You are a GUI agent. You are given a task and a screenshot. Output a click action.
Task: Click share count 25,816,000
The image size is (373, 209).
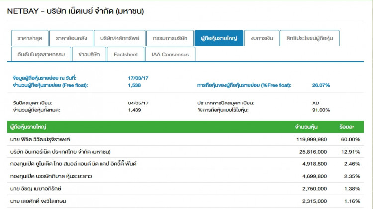[x=313, y=152]
